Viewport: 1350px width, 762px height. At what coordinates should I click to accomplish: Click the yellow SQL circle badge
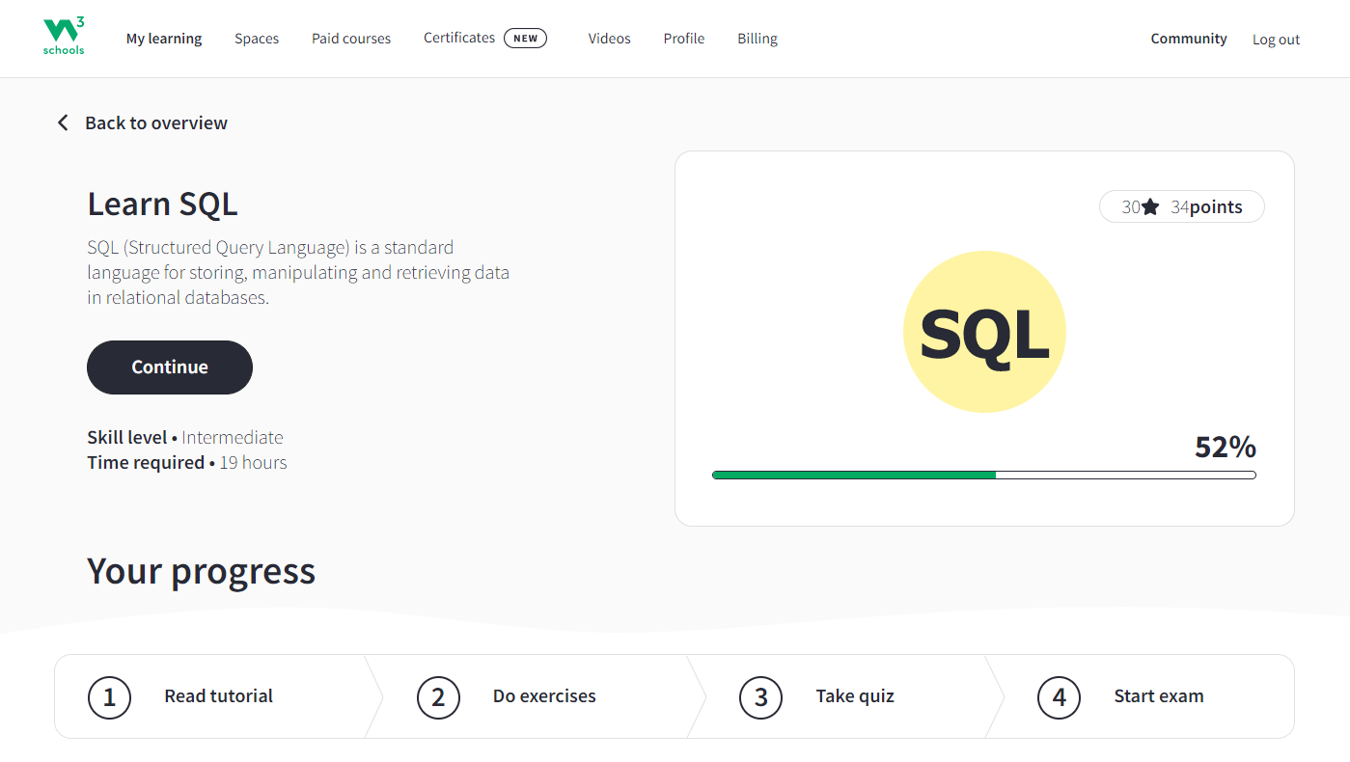point(983,332)
